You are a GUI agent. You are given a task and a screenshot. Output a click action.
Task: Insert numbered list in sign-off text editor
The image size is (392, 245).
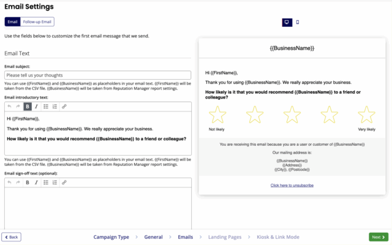(55, 183)
